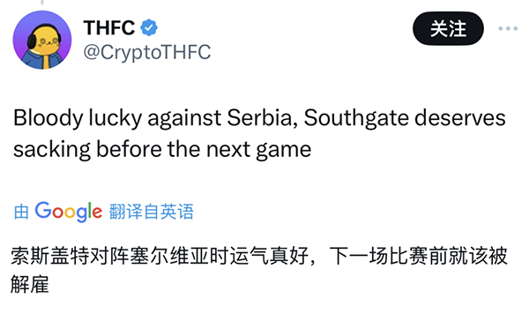Open the three-dot more options menu
Image resolution: width=529 pixels, height=321 pixels.
pyautogui.click(x=508, y=29)
